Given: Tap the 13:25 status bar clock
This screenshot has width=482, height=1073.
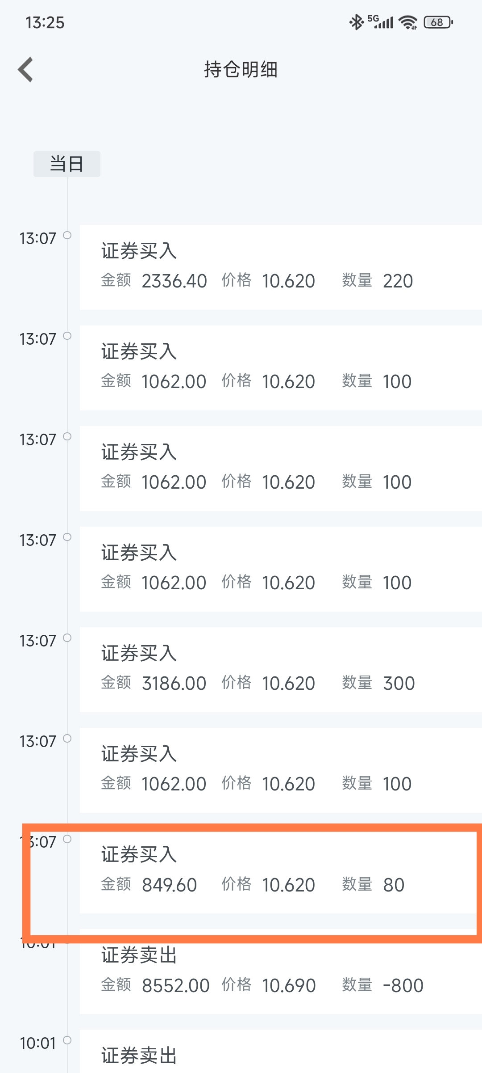Looking at the screenshot, I should (45, 22).
